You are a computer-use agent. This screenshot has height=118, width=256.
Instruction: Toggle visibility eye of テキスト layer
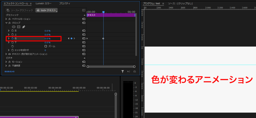(x=9, y=54)
